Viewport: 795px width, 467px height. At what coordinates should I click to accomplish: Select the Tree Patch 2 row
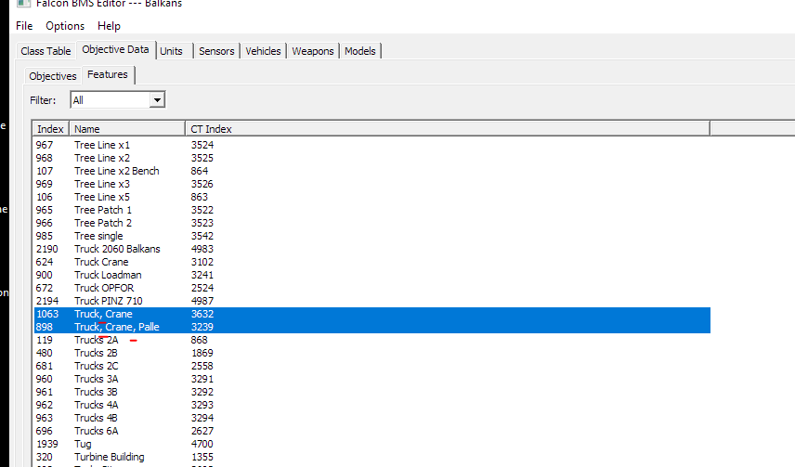point(371,223)
